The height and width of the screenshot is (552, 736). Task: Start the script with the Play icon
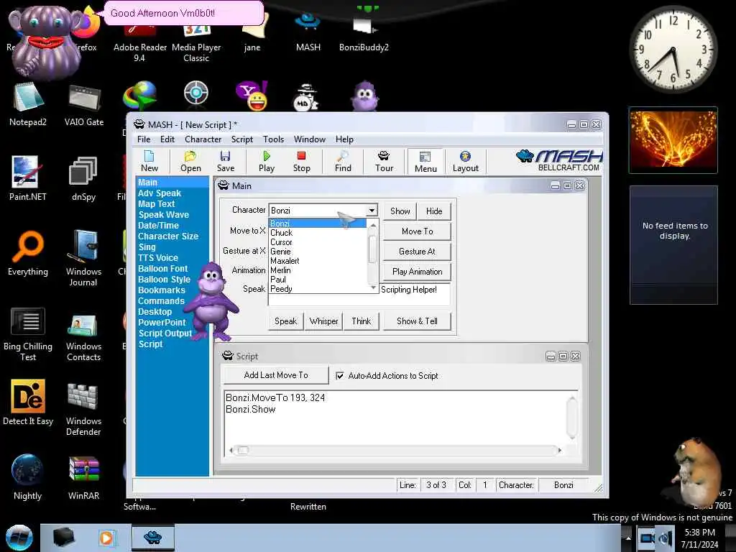pos(267,162)
